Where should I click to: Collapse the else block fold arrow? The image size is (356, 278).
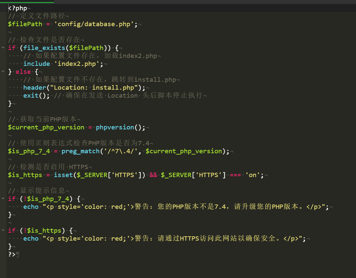pyautogui.click(x=3, y=71)
